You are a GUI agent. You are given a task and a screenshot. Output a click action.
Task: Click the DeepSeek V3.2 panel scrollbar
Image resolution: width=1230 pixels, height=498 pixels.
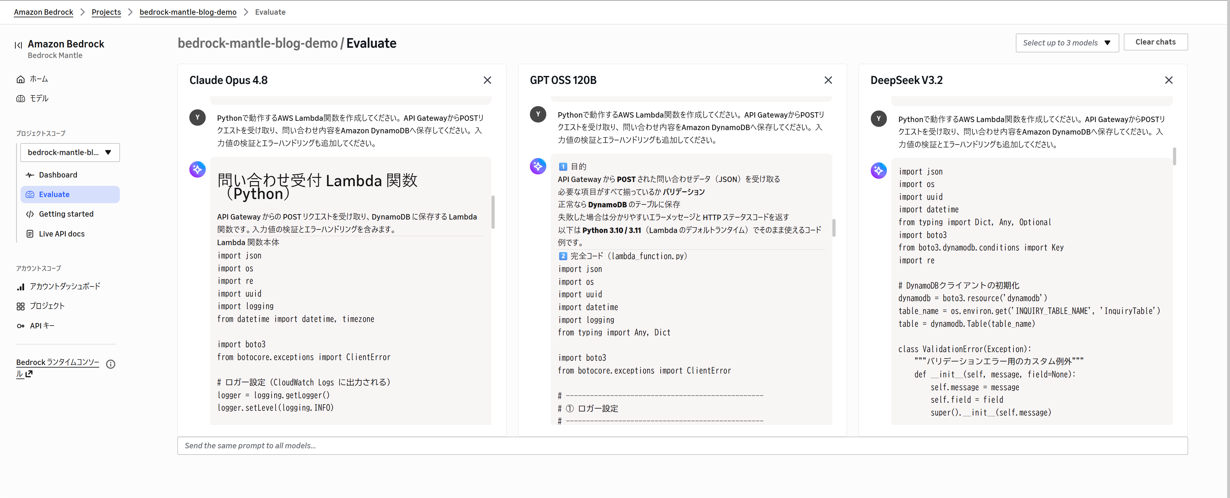[x=1174, y=157]
